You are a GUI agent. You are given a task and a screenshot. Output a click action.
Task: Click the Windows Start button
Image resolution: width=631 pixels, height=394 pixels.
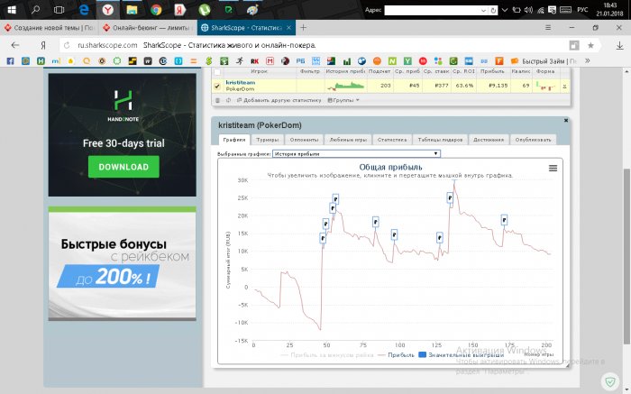pos(11,9)
